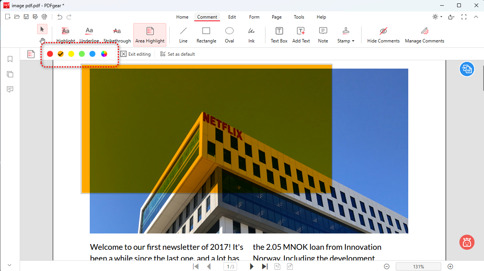Add a Note comment
This screenshot has width=484, height=271.
point(323,35)
